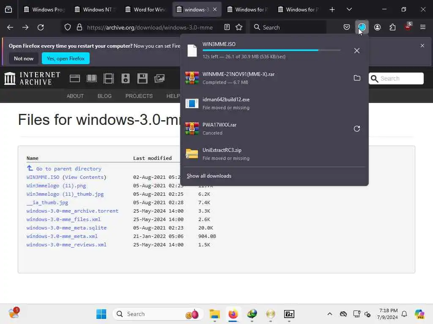Cancel the WIN3MME.ISO download
The image size is (433, 324).
coord(357,51)
